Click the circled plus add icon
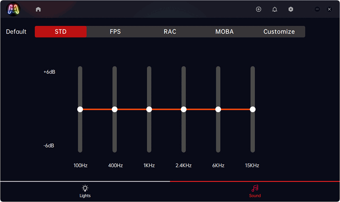The width and height of the screenshot is (340, 202). [258, 9]
